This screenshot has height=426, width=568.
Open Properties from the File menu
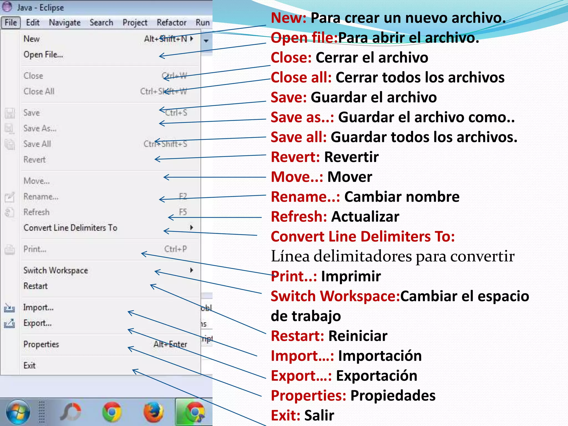click(x=110, y=344)
